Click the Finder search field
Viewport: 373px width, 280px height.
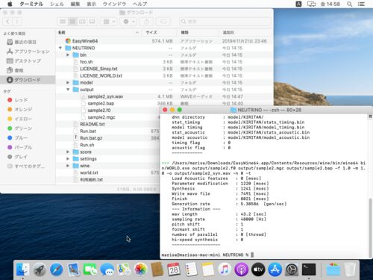coord(225,22)
